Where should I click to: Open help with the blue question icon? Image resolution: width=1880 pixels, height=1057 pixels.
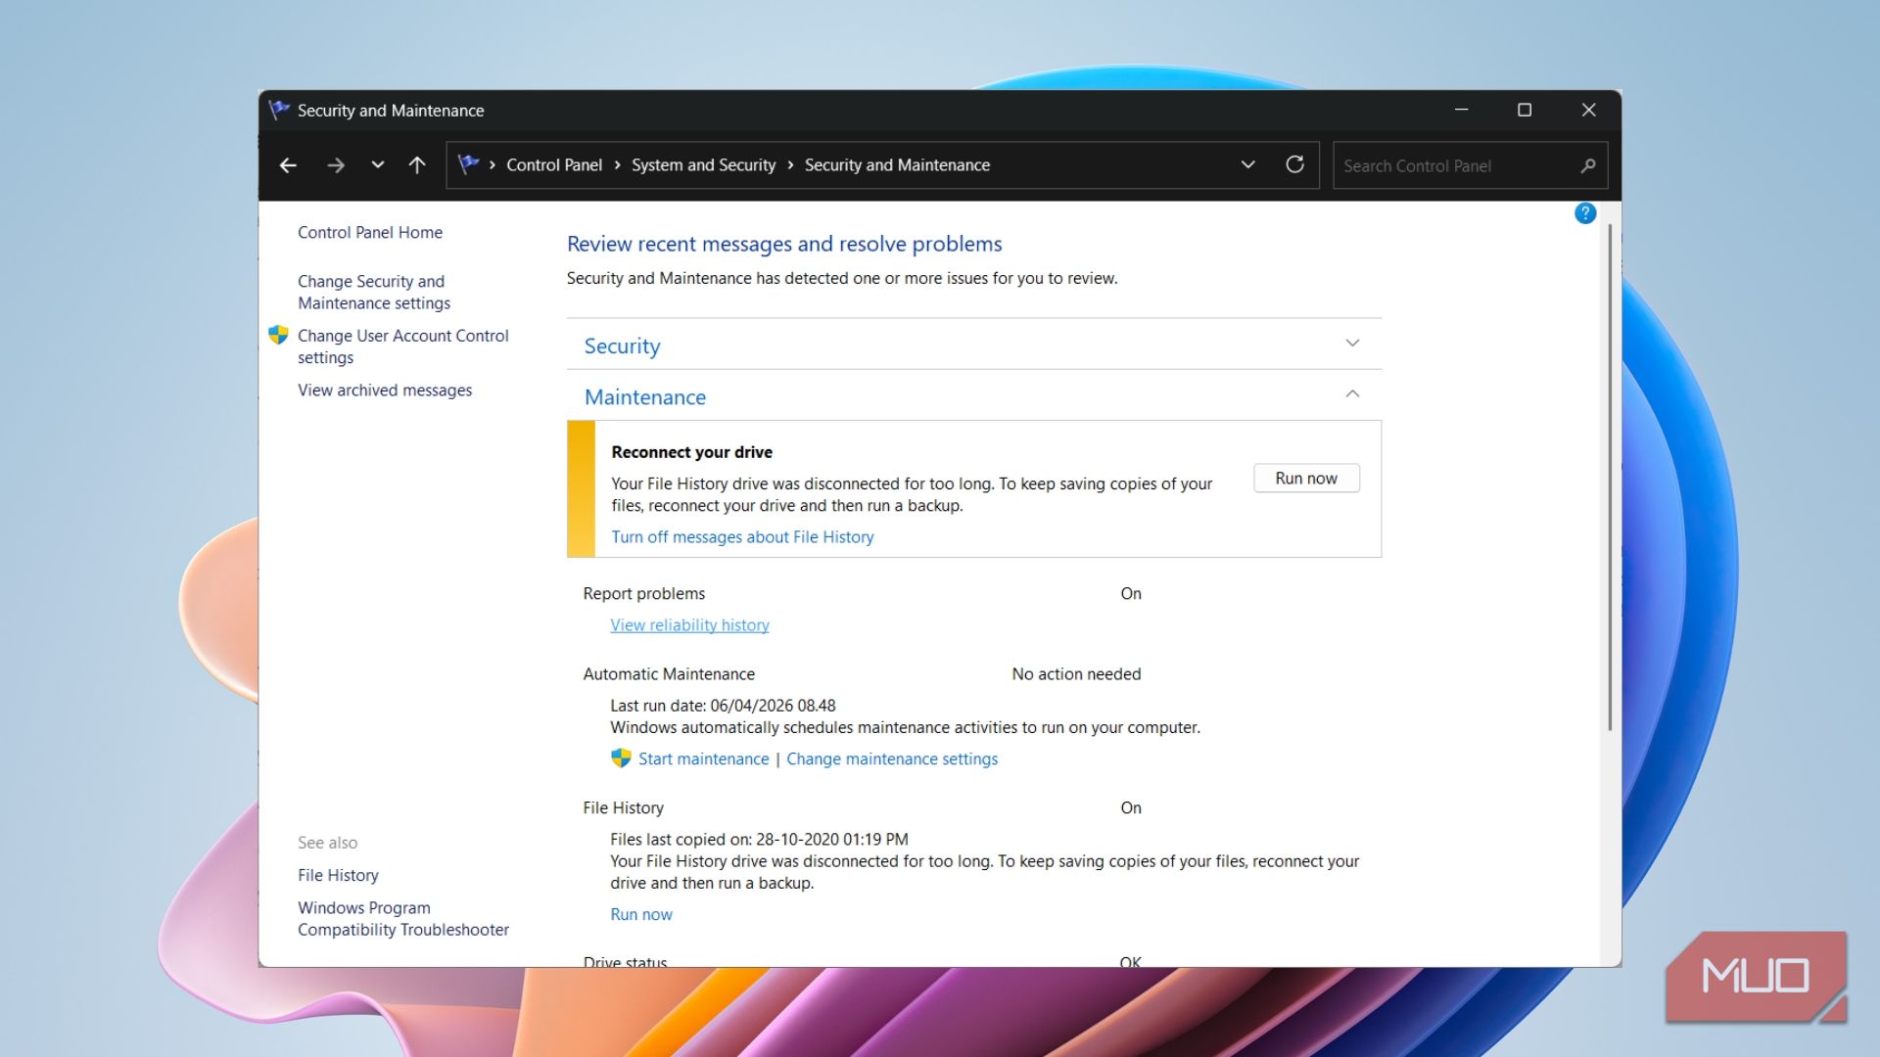pyautogui.click(x=1585, y=213)
